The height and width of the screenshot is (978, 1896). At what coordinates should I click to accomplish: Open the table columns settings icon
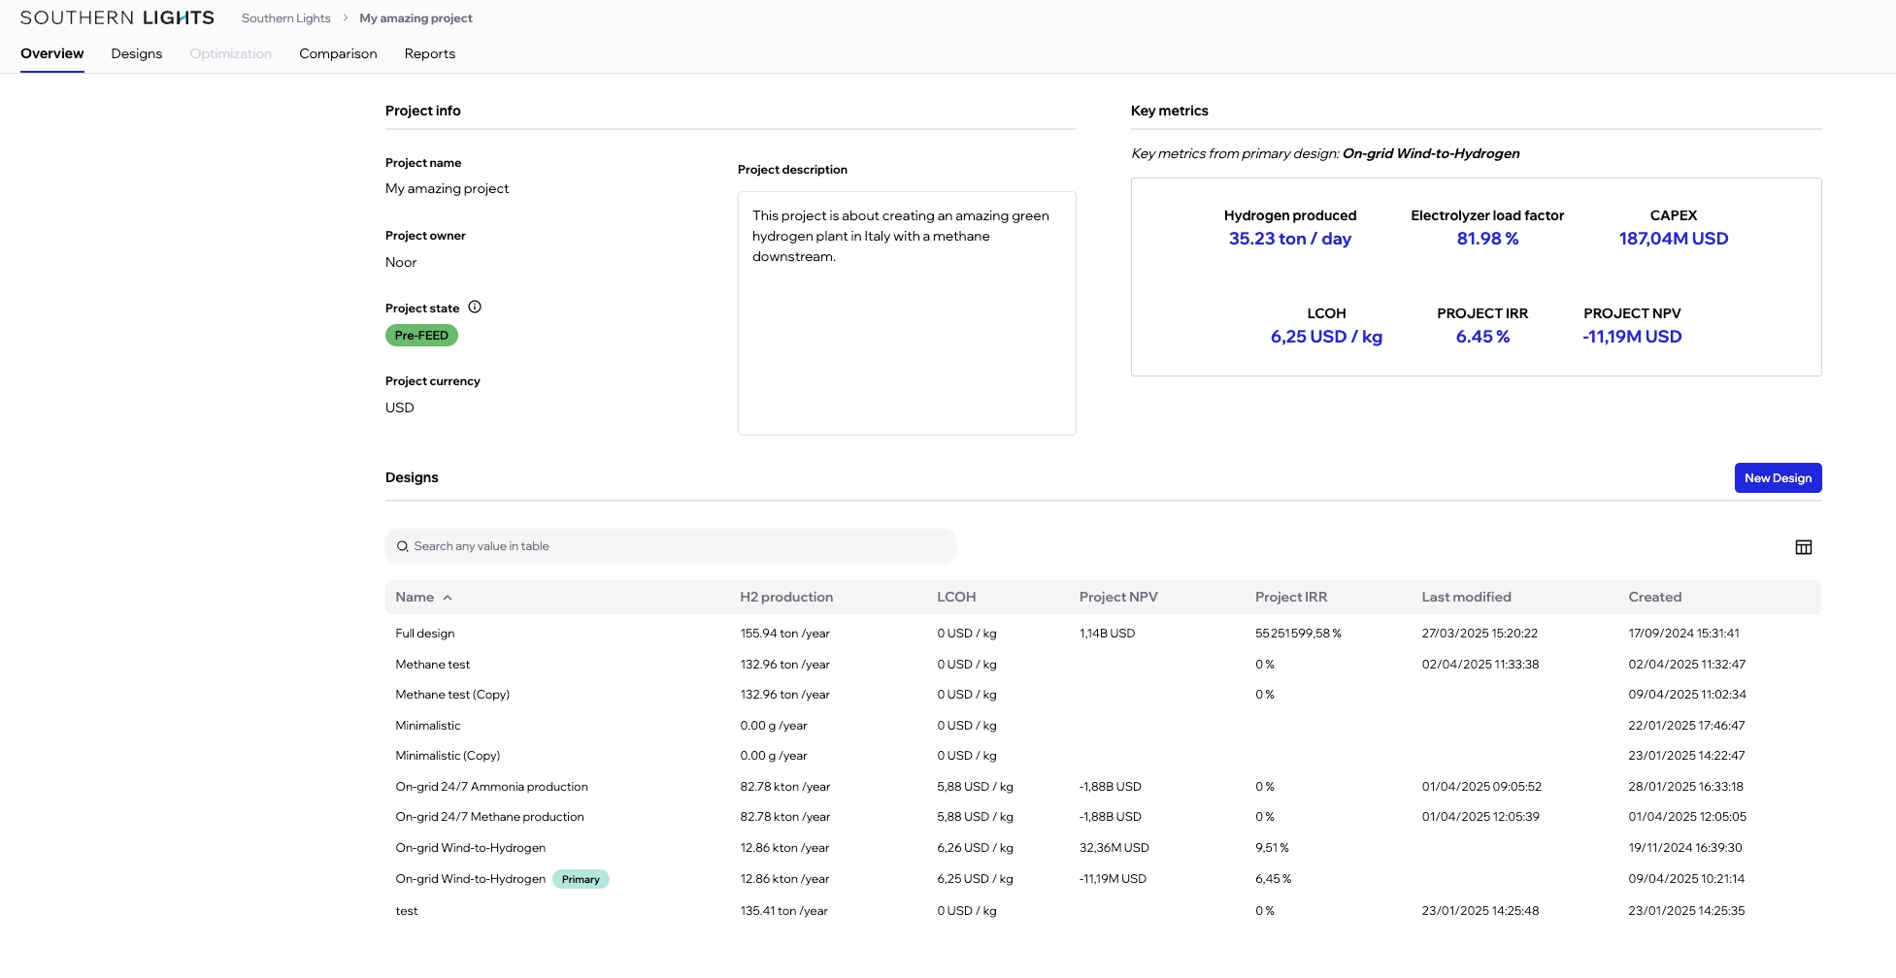[1803, 547]
